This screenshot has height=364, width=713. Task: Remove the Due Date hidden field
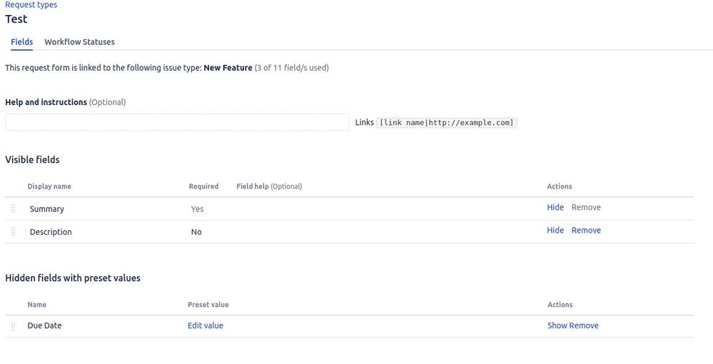[x=584, y=325]
